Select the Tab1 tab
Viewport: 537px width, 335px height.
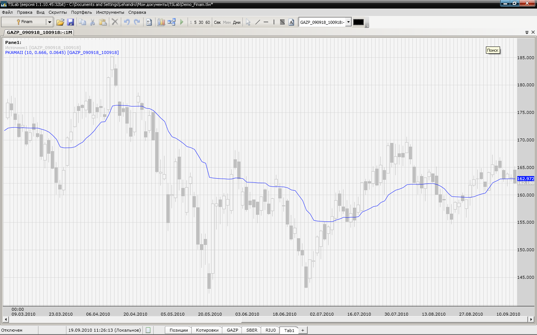coord(289,330)
